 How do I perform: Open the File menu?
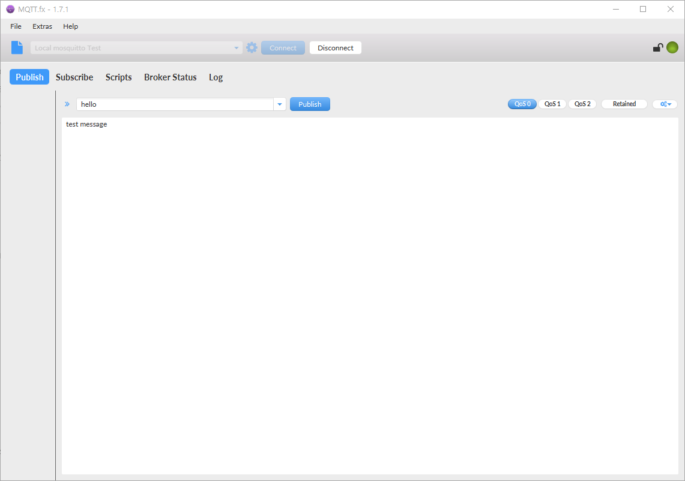(16, 26)
